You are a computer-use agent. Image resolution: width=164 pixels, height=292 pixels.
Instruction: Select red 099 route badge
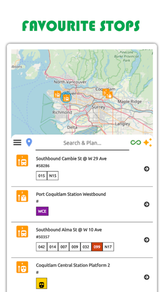tap(97, 247)
